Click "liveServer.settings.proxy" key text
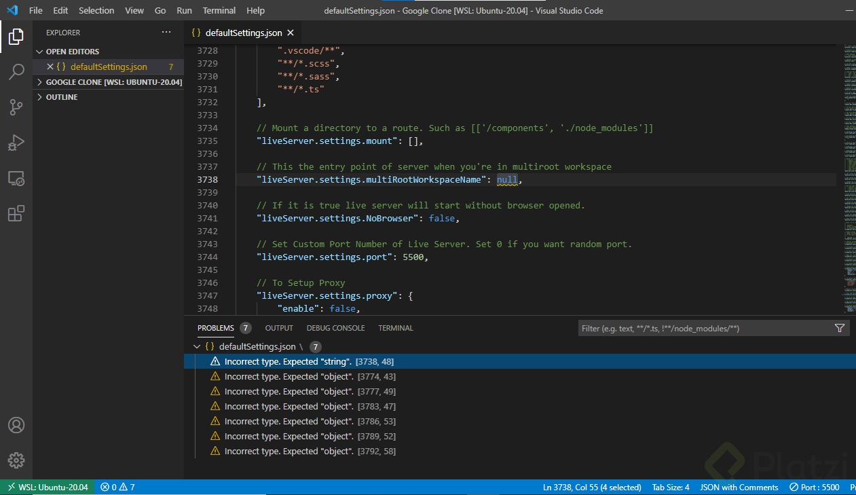Image resolution: width=856 pixels, height=495 pixels. (x=327, y=295)
